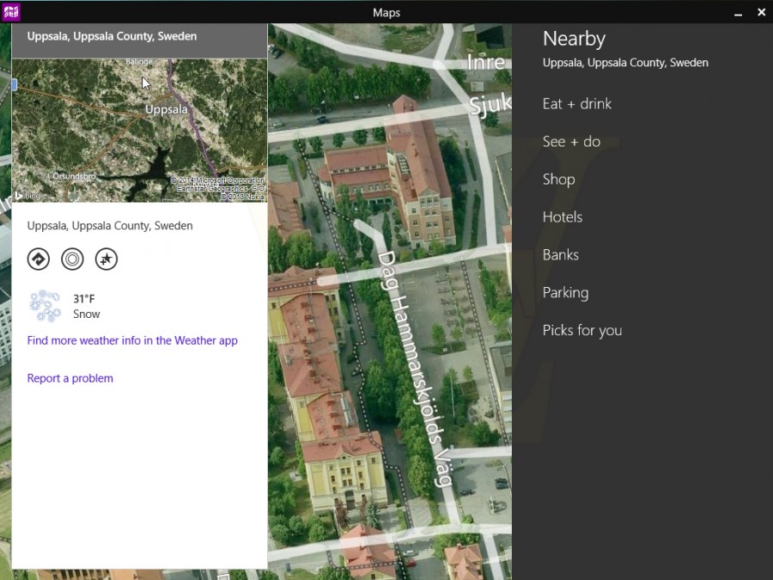The width and height of the screenshot is (773, 580).
Task: Open Find more weather info link
Action: 132,341
